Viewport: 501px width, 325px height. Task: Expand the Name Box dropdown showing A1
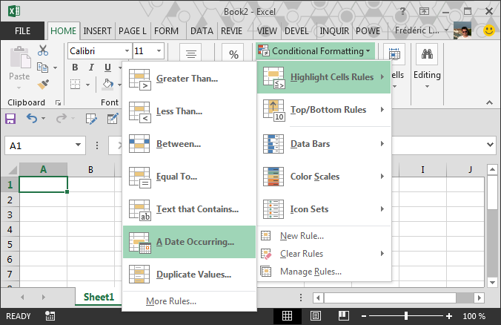coord(78,145)
